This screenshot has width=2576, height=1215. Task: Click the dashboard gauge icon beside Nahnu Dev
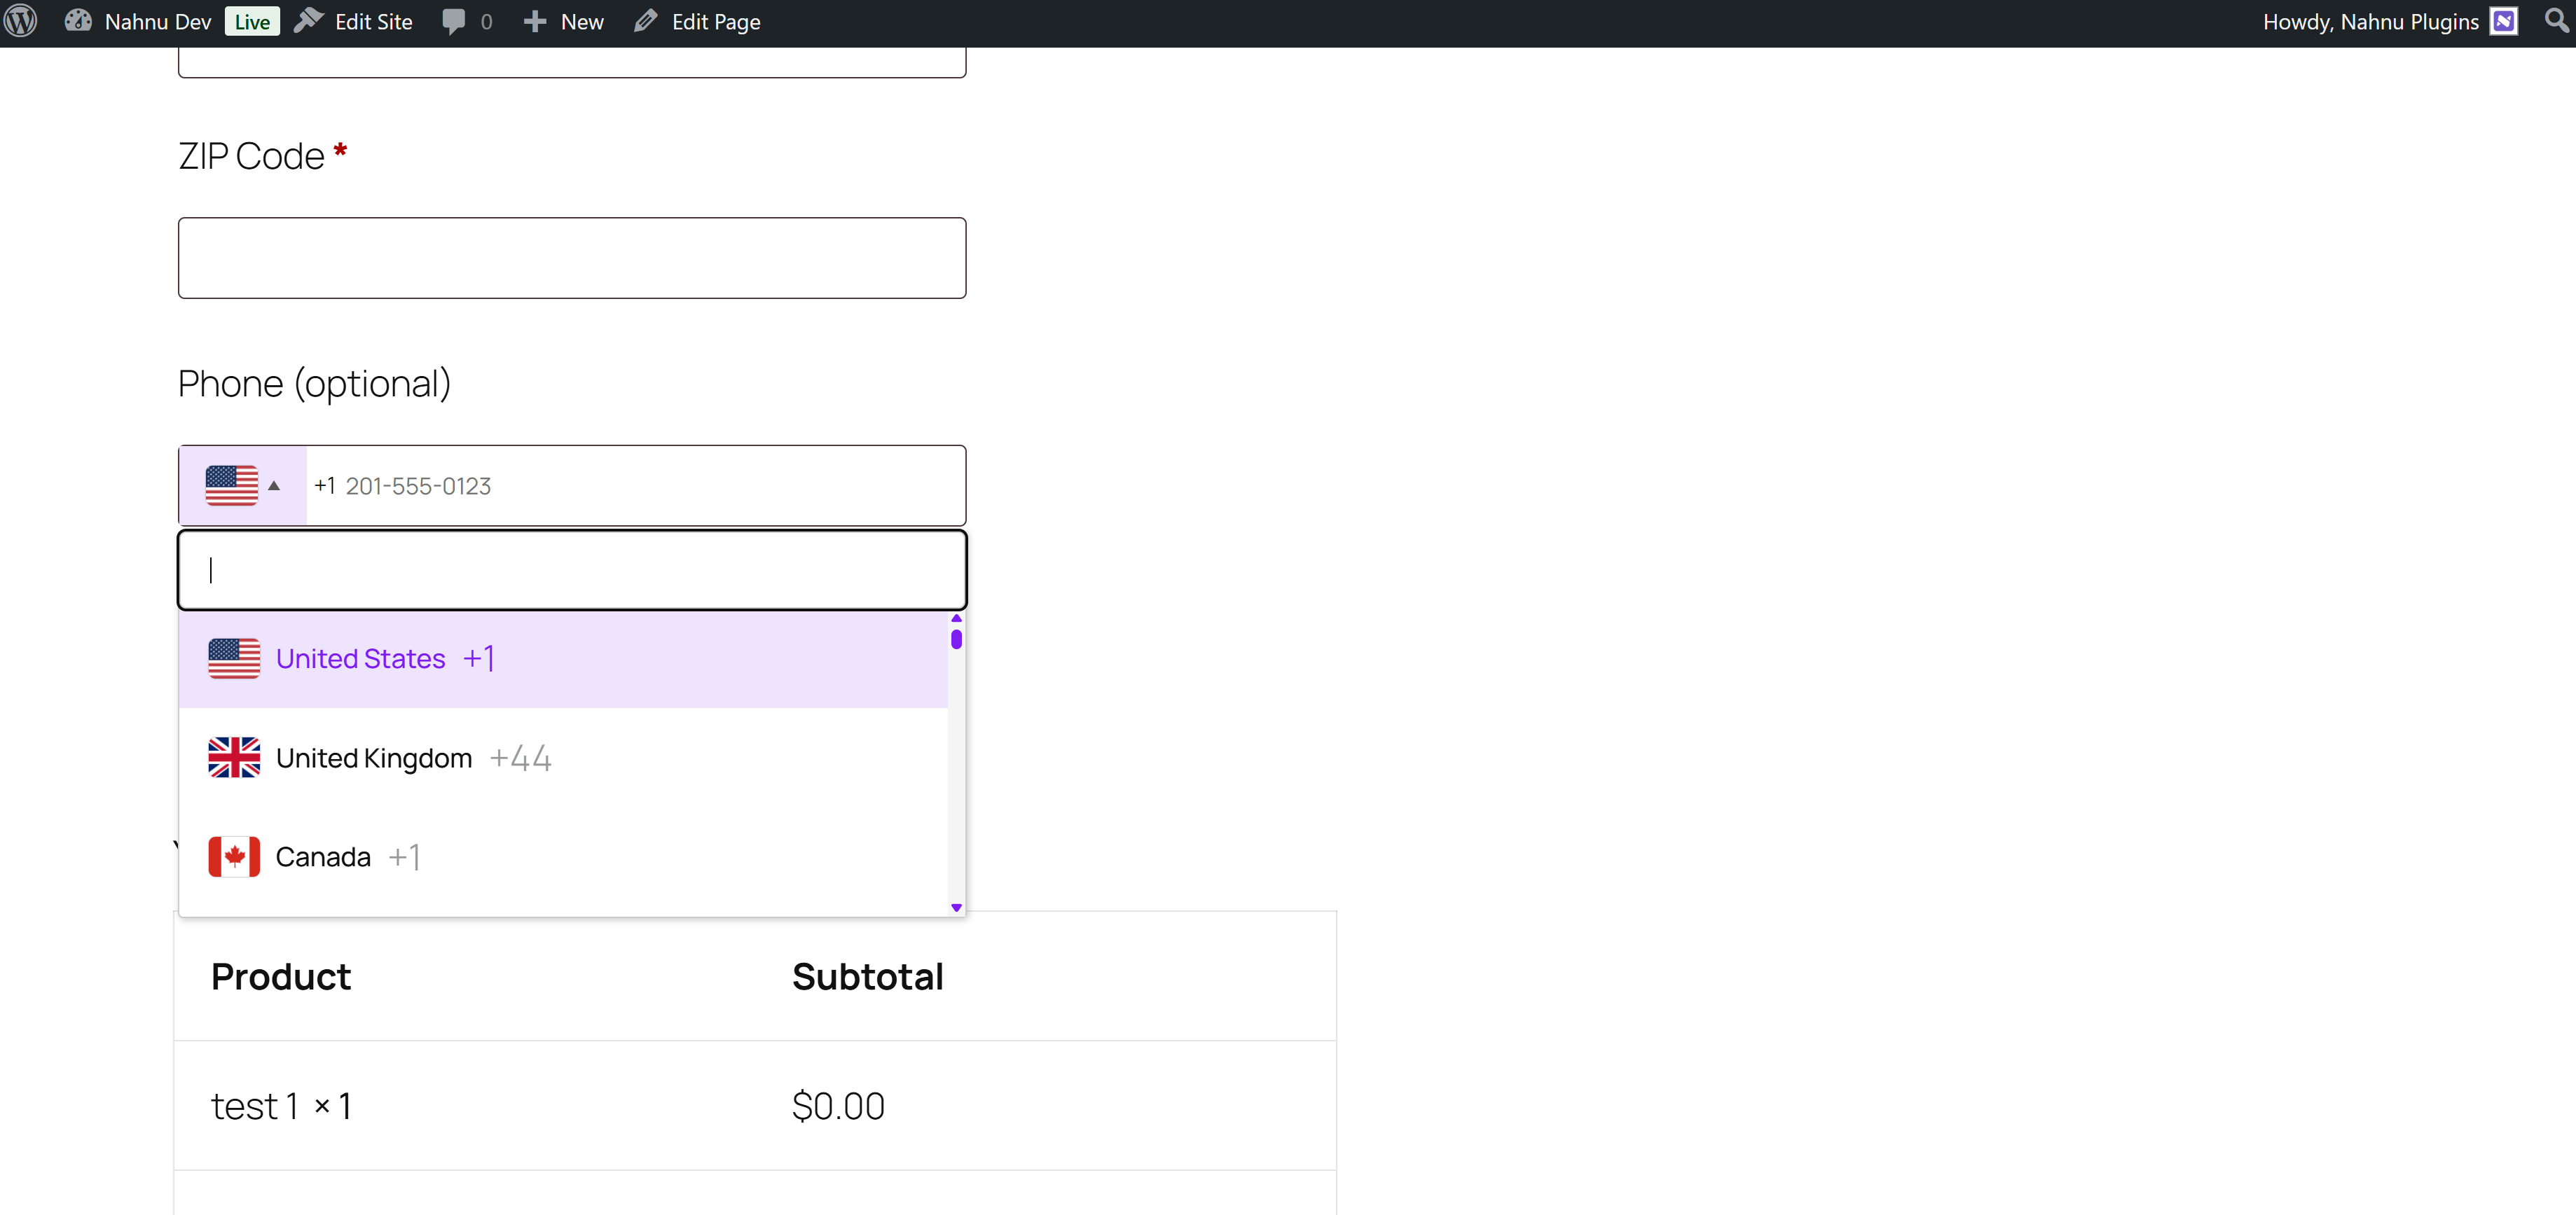coord(77,21)
